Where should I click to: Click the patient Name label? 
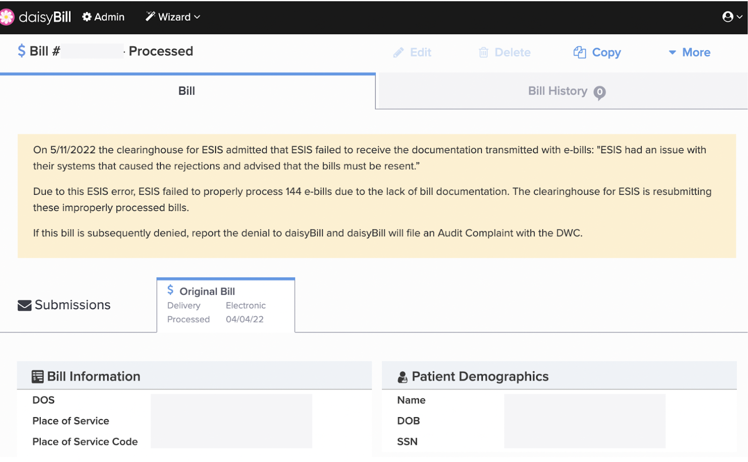pyautogui.click(x=411, y=400)
